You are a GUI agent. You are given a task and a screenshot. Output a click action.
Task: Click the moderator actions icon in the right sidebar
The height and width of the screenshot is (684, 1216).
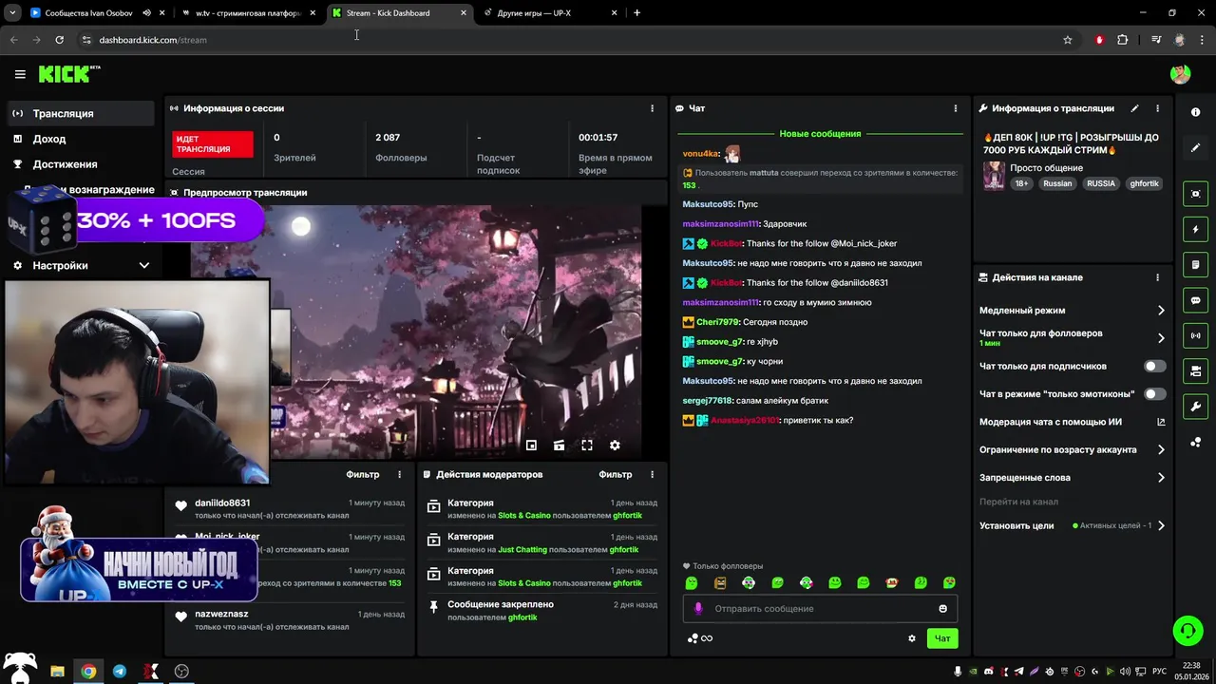1195,370
